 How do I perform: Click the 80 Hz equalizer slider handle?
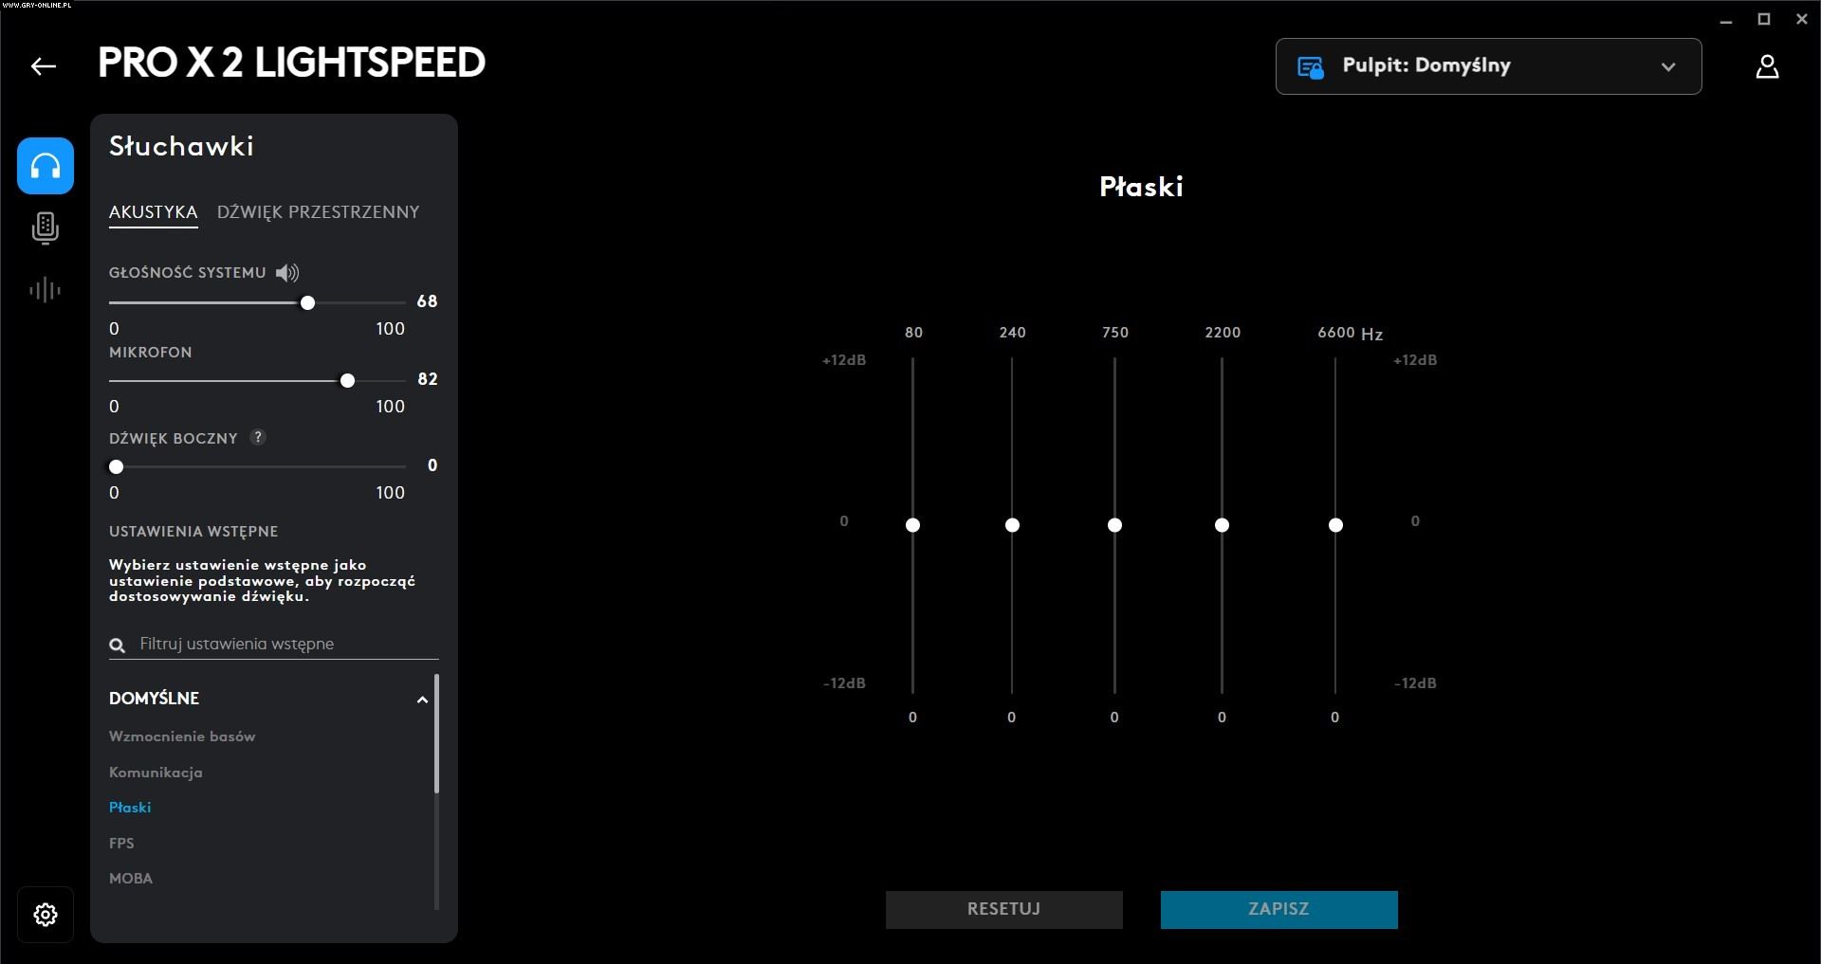(x=912, y=525)
